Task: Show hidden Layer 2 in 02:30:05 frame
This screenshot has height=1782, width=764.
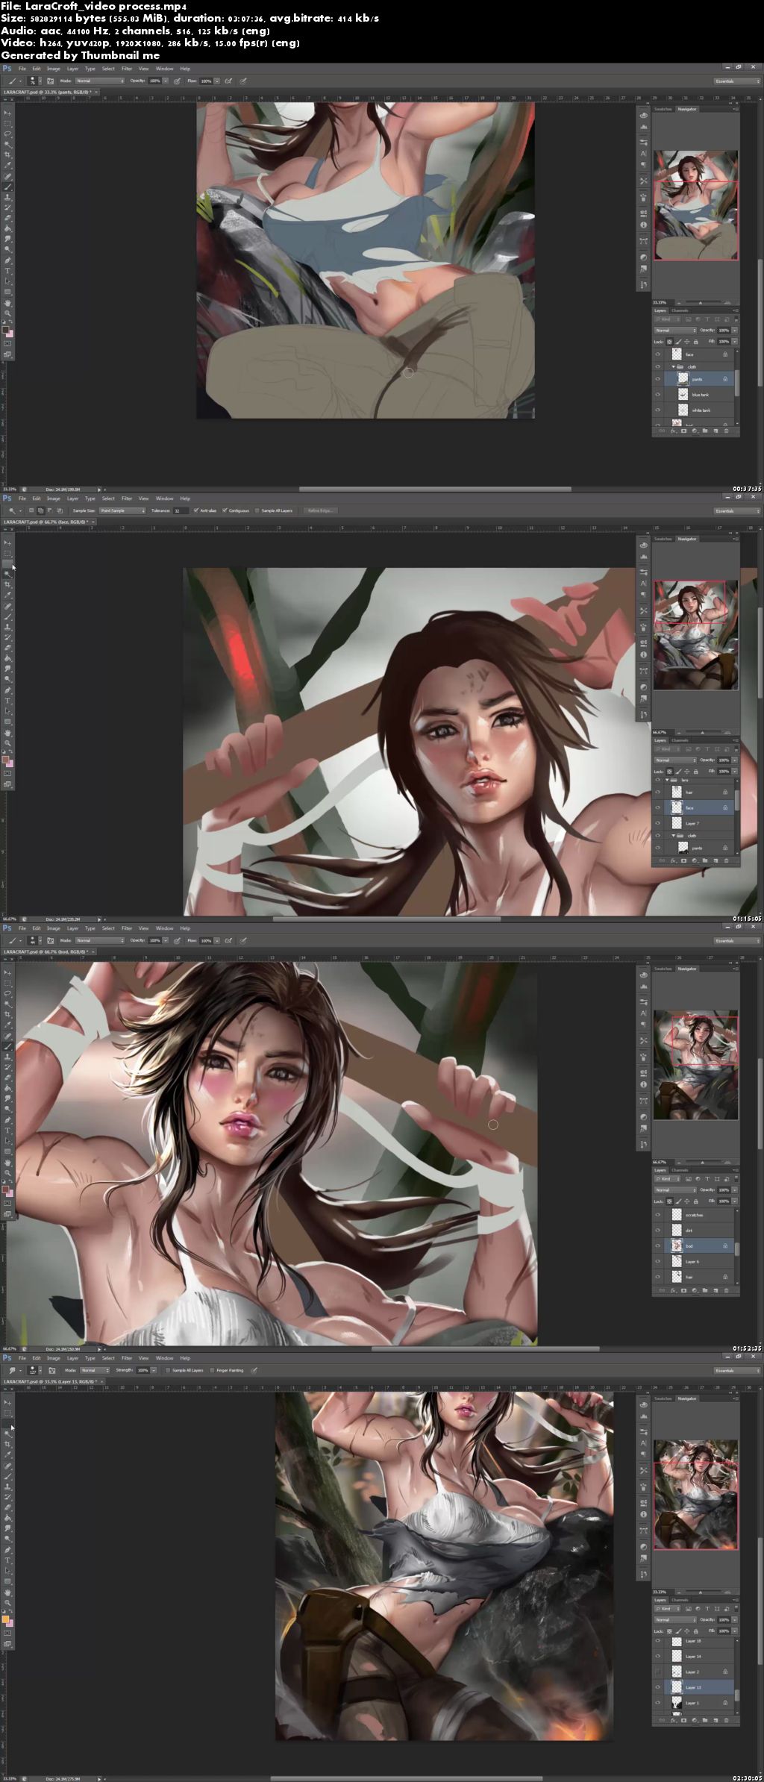Action: [657, 1672]
